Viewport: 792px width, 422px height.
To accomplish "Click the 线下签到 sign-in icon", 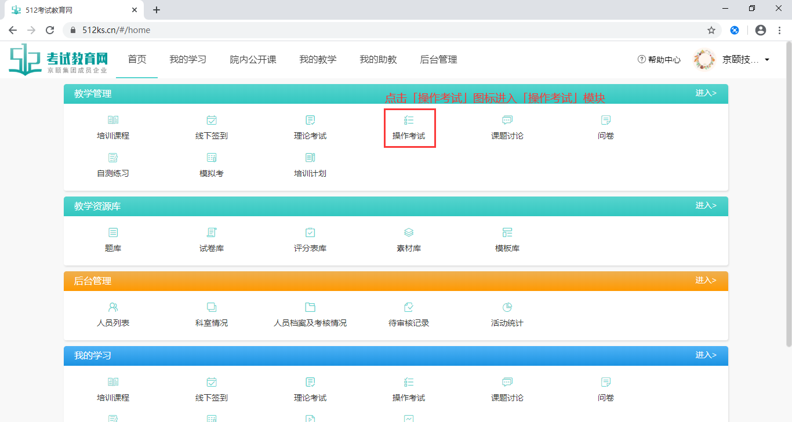I will tap(211, 126).
